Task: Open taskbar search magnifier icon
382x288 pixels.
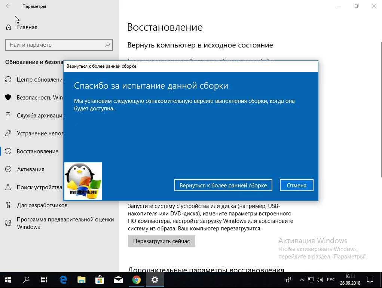Action: coord(26,279)
